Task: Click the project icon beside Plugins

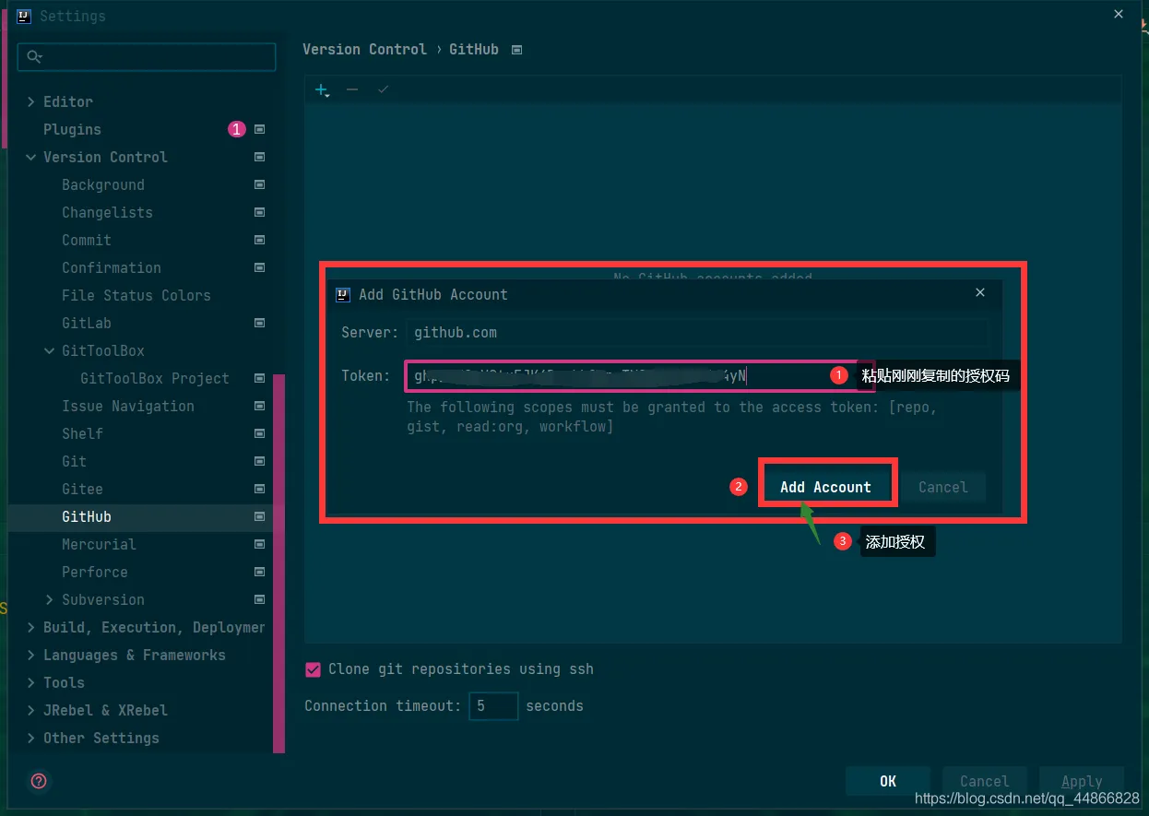Action: (259, 129)
